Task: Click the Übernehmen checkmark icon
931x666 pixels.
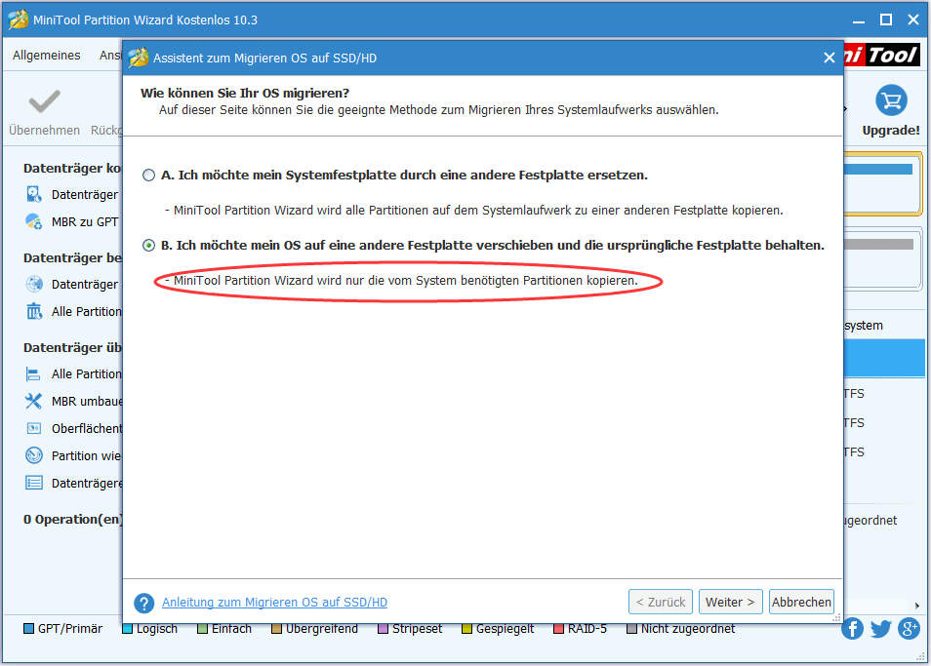Action: 45,101
